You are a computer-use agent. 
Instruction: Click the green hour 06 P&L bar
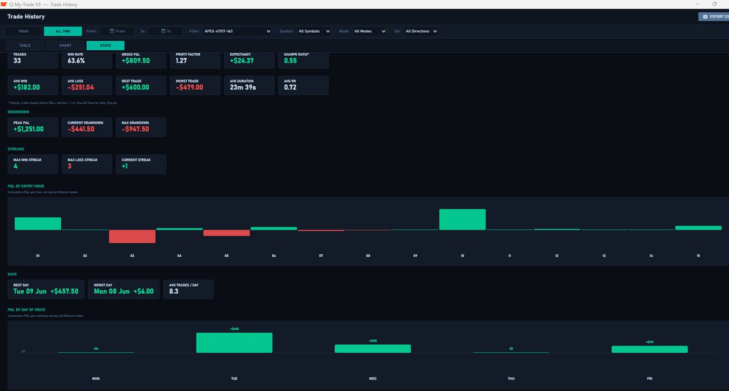pyautogui.click(x=274, y=228)
